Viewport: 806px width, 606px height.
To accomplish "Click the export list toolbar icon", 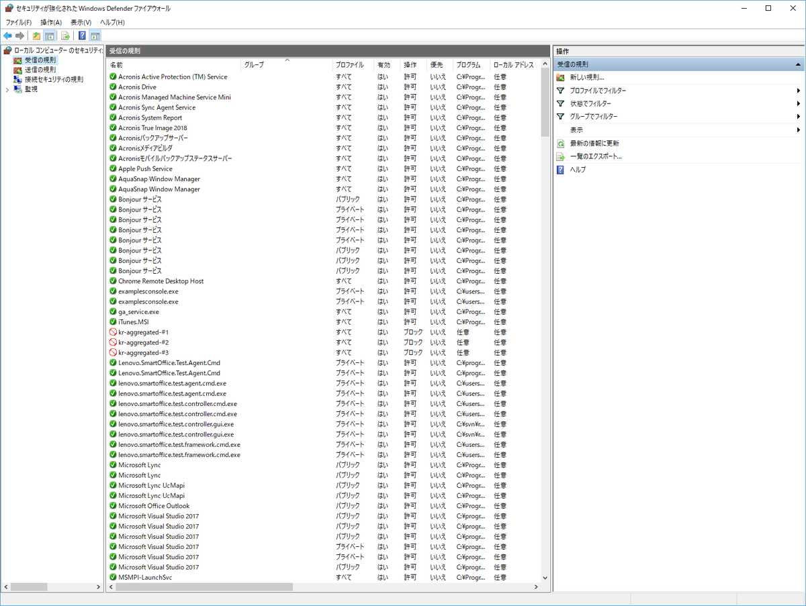I will click(x=65, y=36).
